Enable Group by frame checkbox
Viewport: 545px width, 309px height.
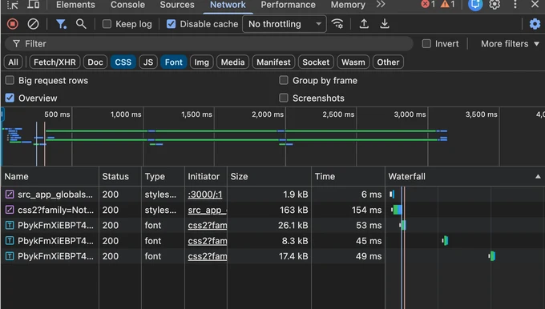[x=284, y=80]
